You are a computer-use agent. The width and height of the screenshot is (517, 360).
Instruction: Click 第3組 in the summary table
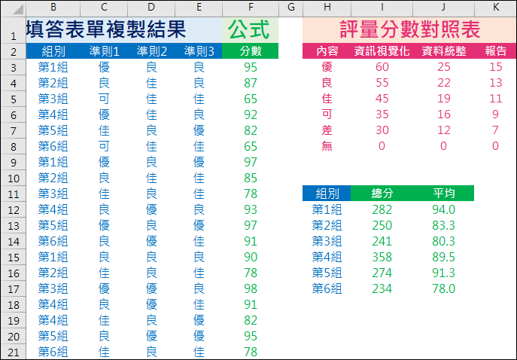[327, 241]
